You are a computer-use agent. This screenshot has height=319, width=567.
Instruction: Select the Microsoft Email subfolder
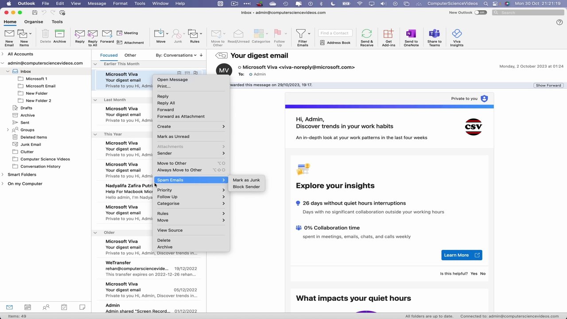click(x=40, y=86)
